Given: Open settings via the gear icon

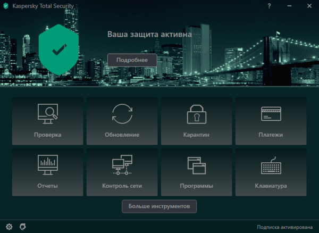Looking at the screenshot, I should 9,227.
